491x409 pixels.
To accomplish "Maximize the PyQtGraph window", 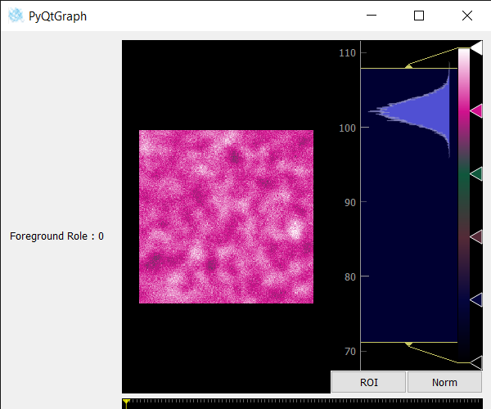I will [419, 16].
